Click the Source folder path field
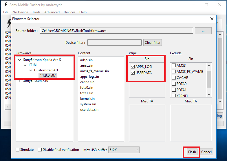 point(116,31)
